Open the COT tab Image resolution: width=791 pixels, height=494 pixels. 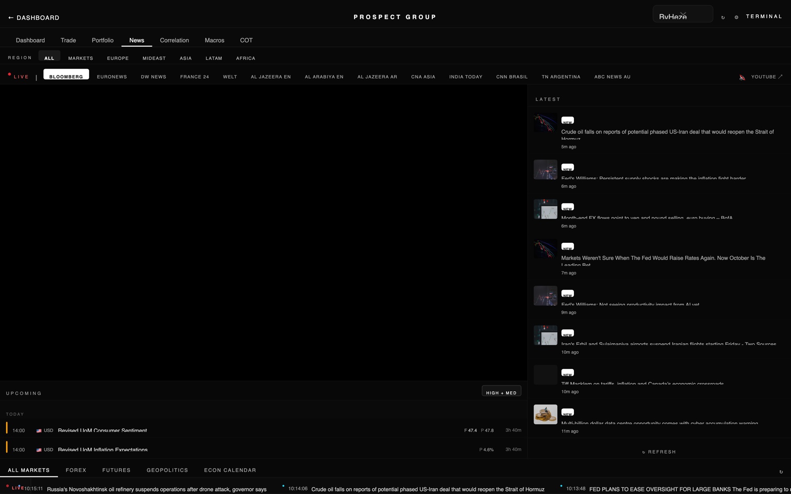point(246,40)
